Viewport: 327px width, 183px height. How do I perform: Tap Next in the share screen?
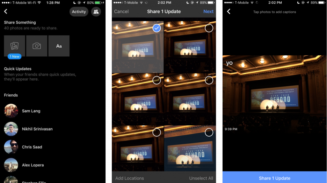click(x=208, y=12)
